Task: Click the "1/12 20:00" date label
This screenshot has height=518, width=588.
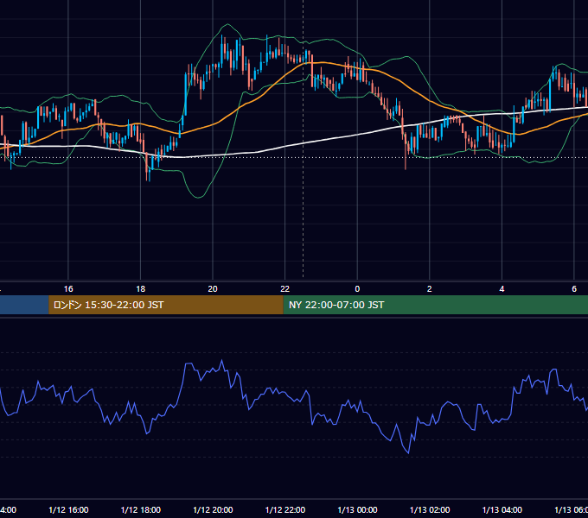Action: (213, 509)
